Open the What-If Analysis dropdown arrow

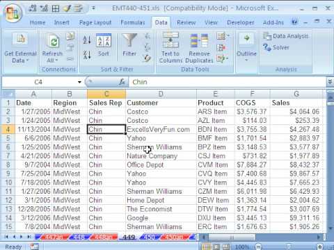coord(228,58)
